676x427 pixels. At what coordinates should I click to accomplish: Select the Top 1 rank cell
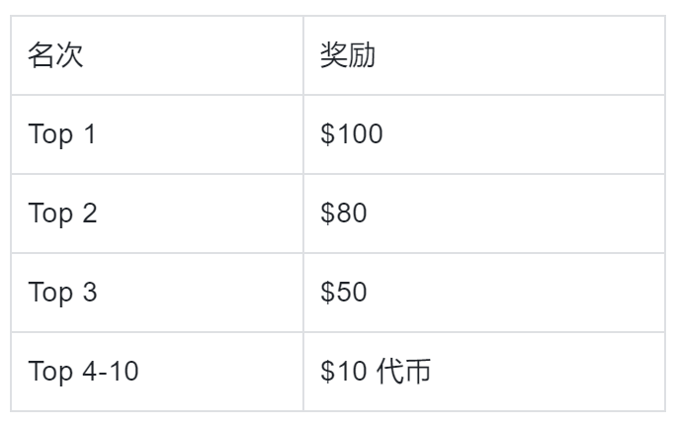pos(156,134)
